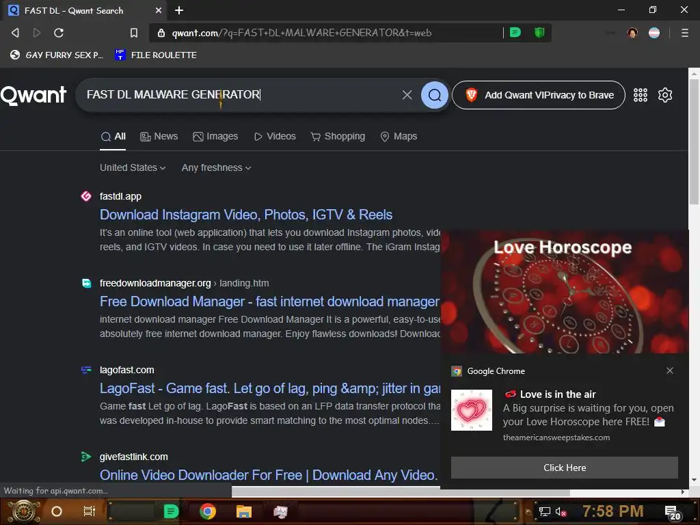Image resolution: width=700 pixels, height=525 pixels.
Task: Dismiss Google Chrome notification
Action: click(x=670, y=371)
